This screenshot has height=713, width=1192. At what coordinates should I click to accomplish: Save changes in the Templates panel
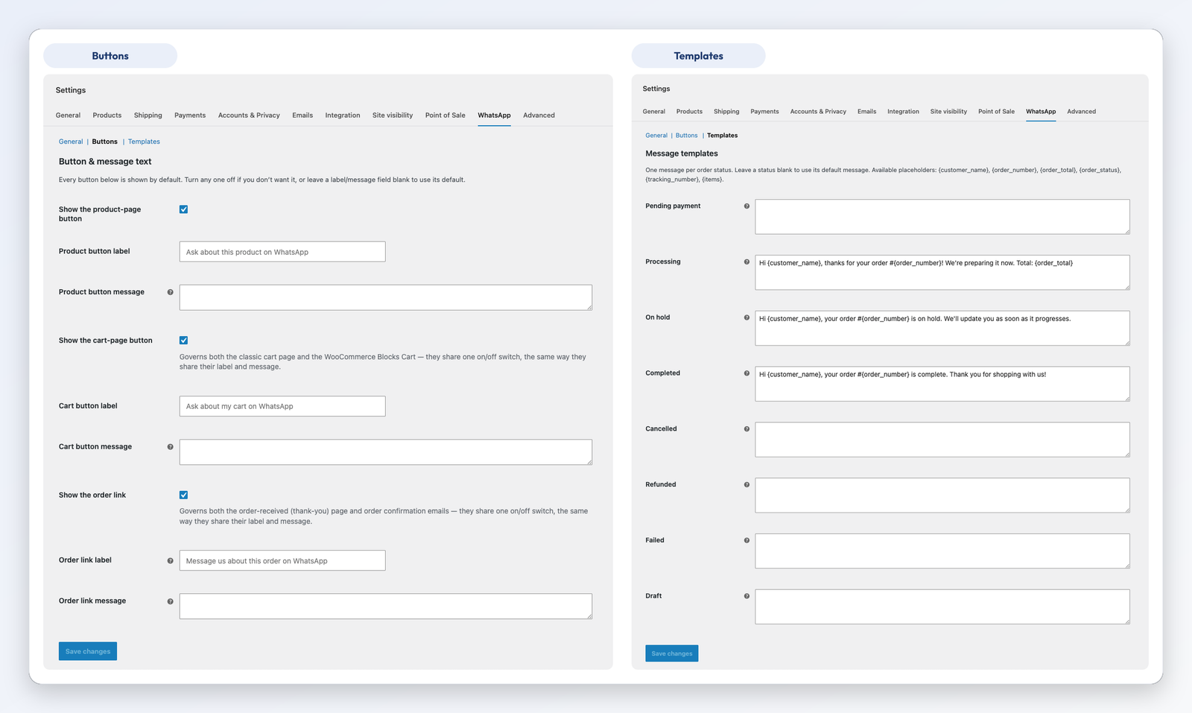[x=672, y=653]
